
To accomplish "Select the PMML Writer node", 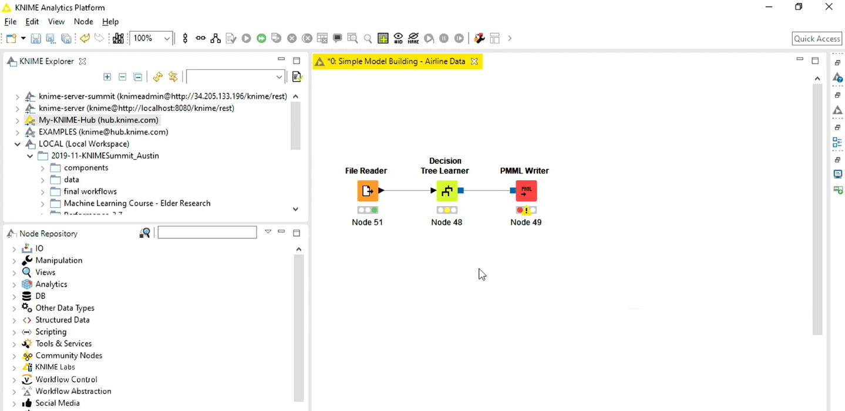I will point(526,191).
